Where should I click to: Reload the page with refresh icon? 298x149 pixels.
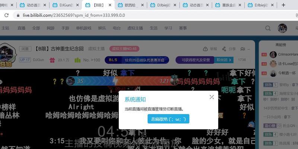click(x=6, y=15)
